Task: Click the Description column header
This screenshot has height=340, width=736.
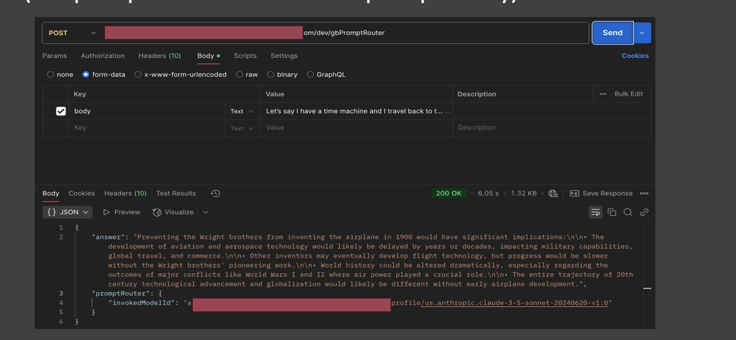Action: [x=477, y=94]
